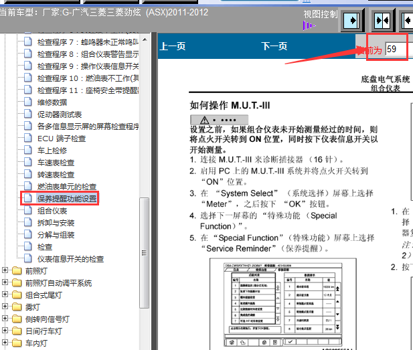Click document icon beside ECU 端子检查

point(28,138)
